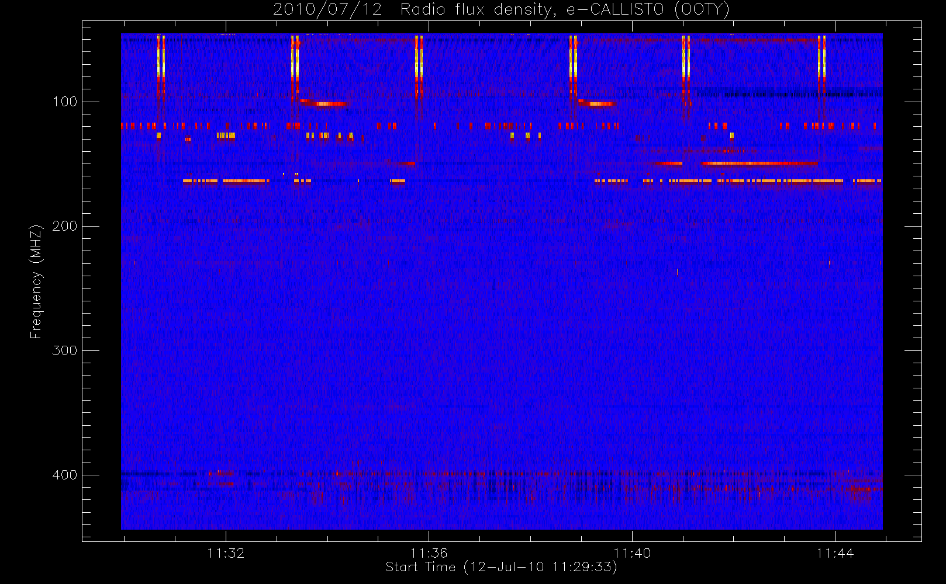Click the frequency tick label '200'

pos(64,226)
